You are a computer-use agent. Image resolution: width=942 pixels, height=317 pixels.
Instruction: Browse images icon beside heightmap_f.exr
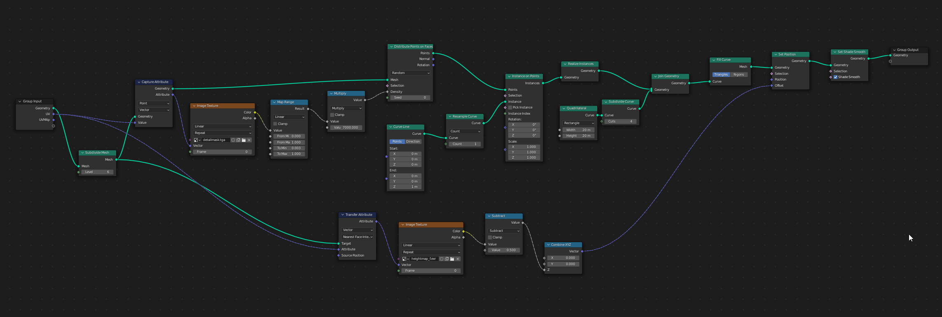(x=405, y=259)
